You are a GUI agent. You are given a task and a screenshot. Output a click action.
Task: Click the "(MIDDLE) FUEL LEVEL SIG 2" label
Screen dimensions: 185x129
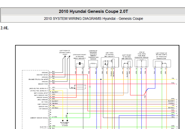coord(39,88)
